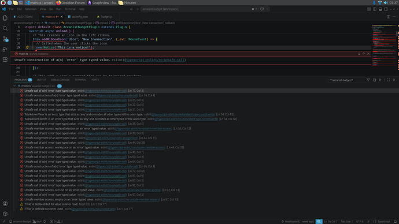This screenshot has width=399, height=224.
Task: Open the Copilot chat icon in title bar
Action: pos(262,9)
